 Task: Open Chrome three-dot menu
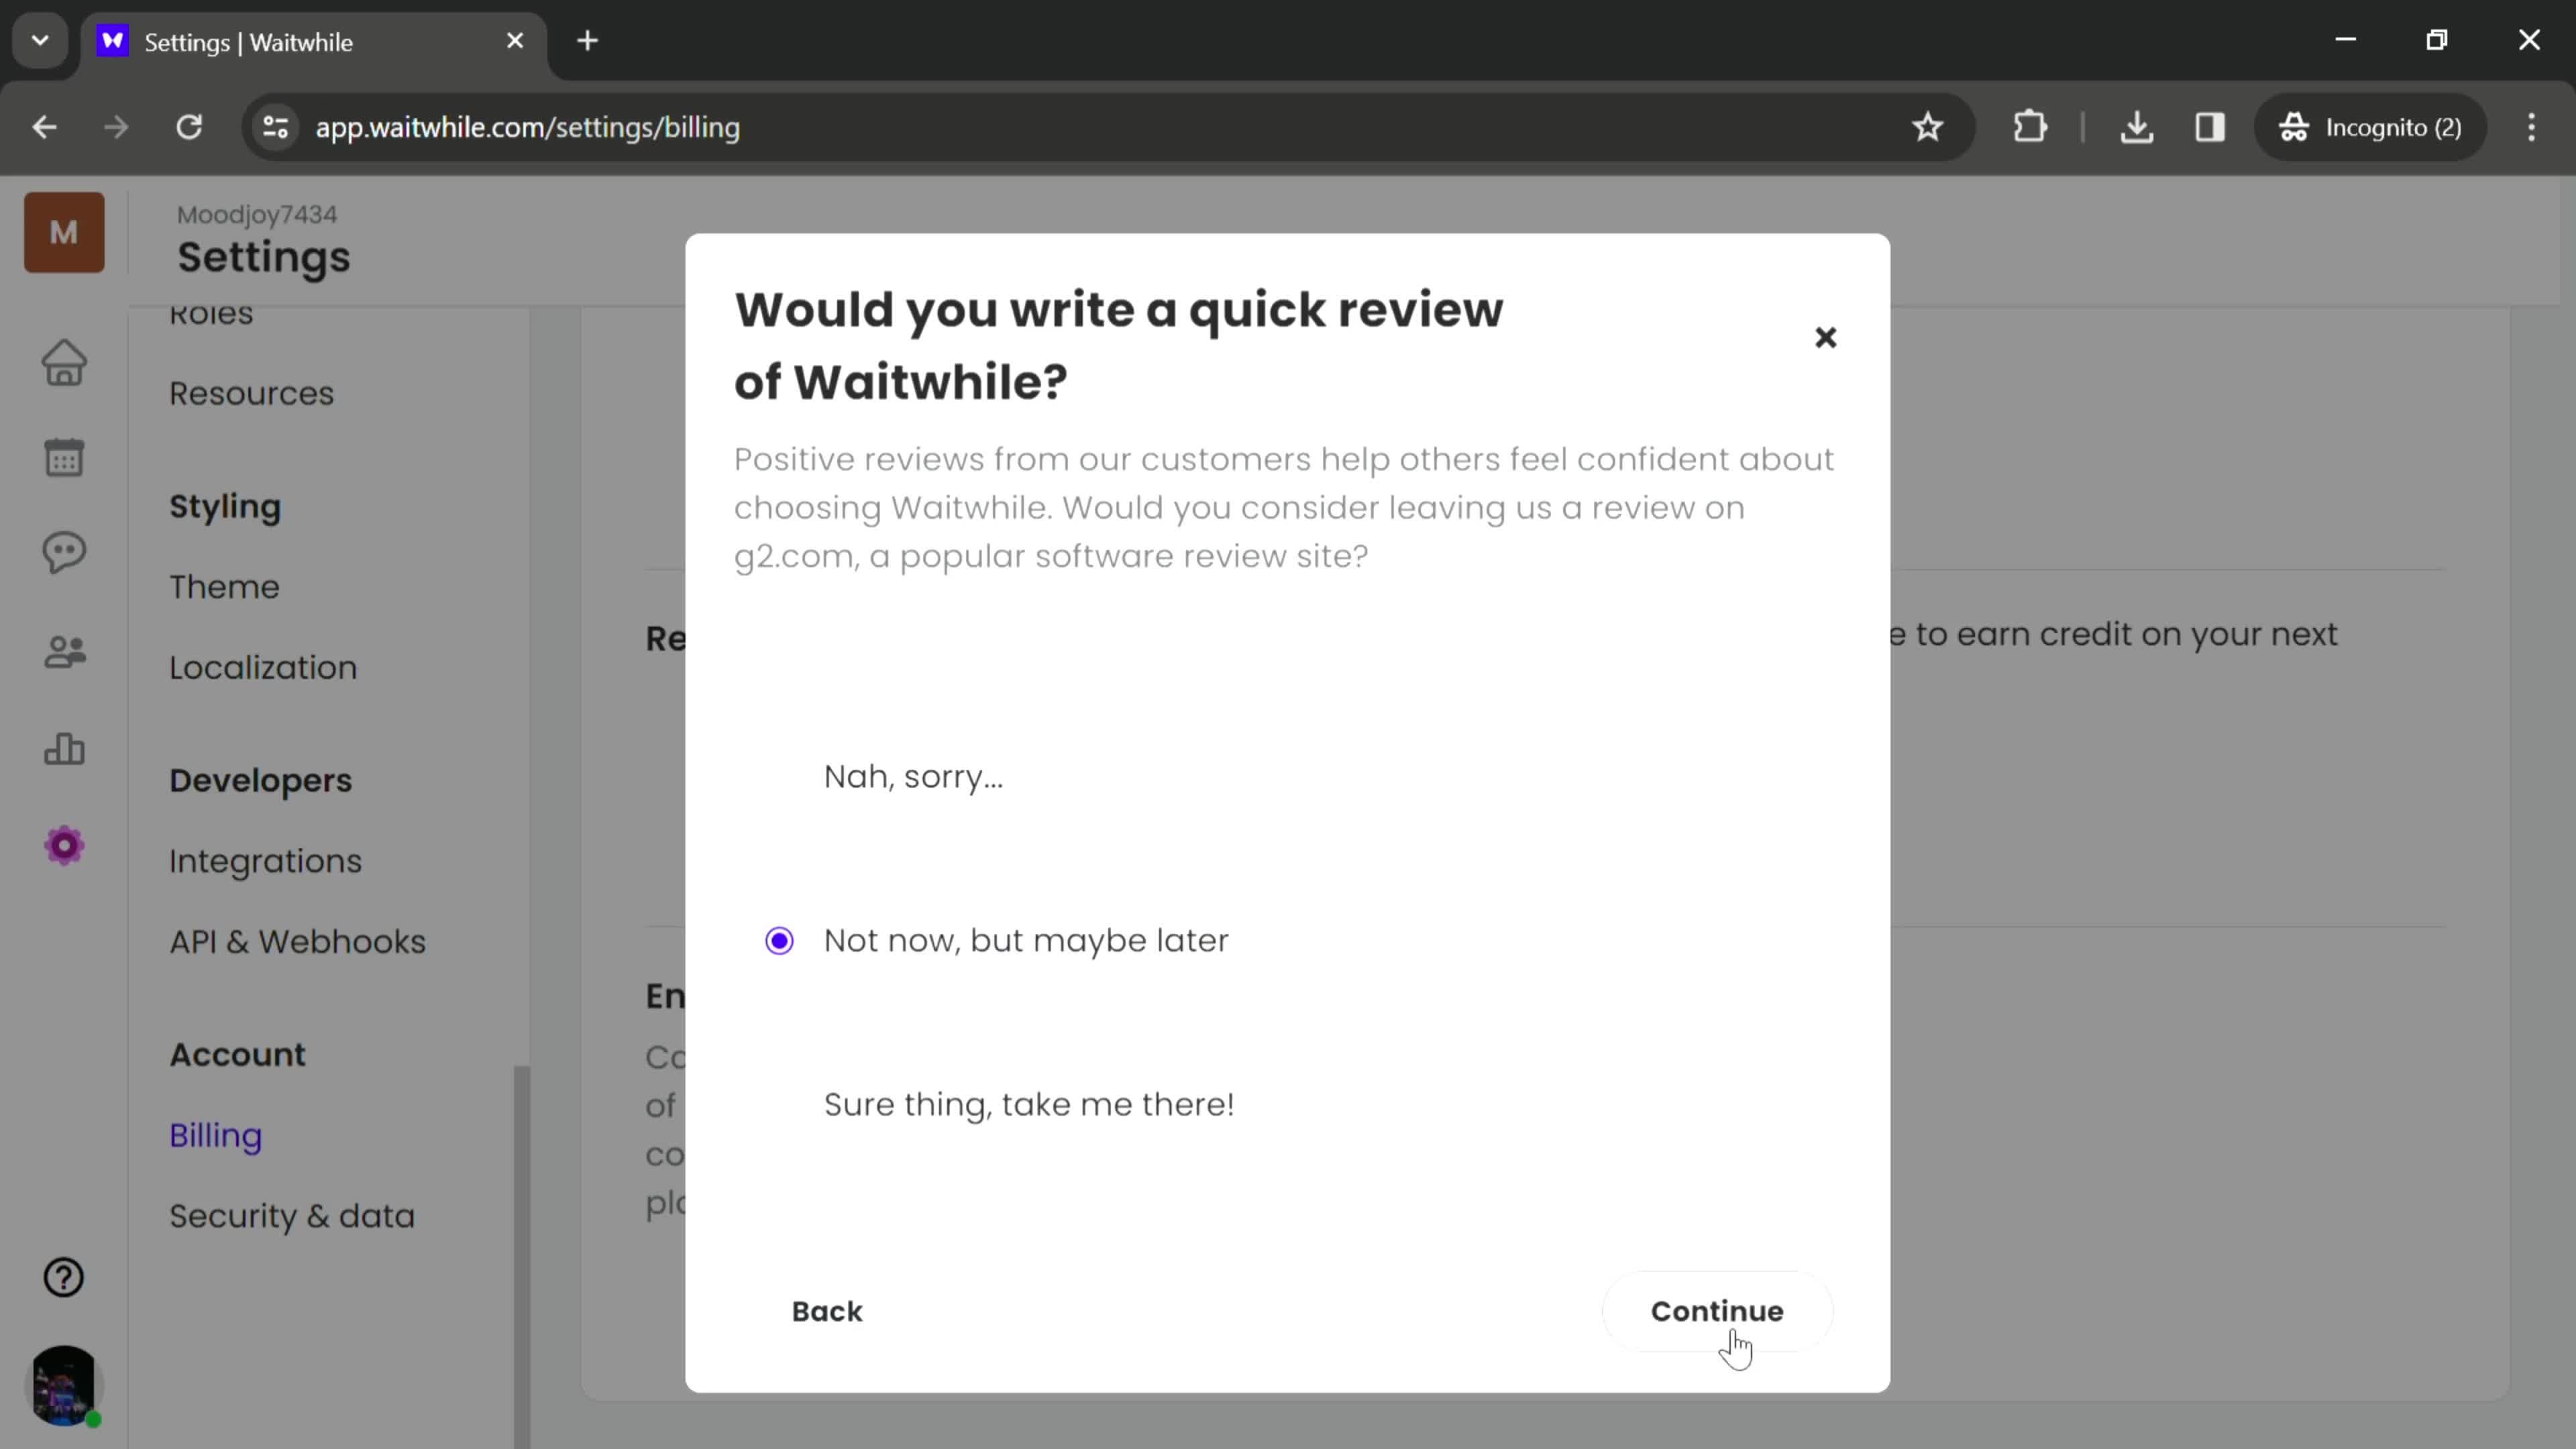pos(2531,127)
